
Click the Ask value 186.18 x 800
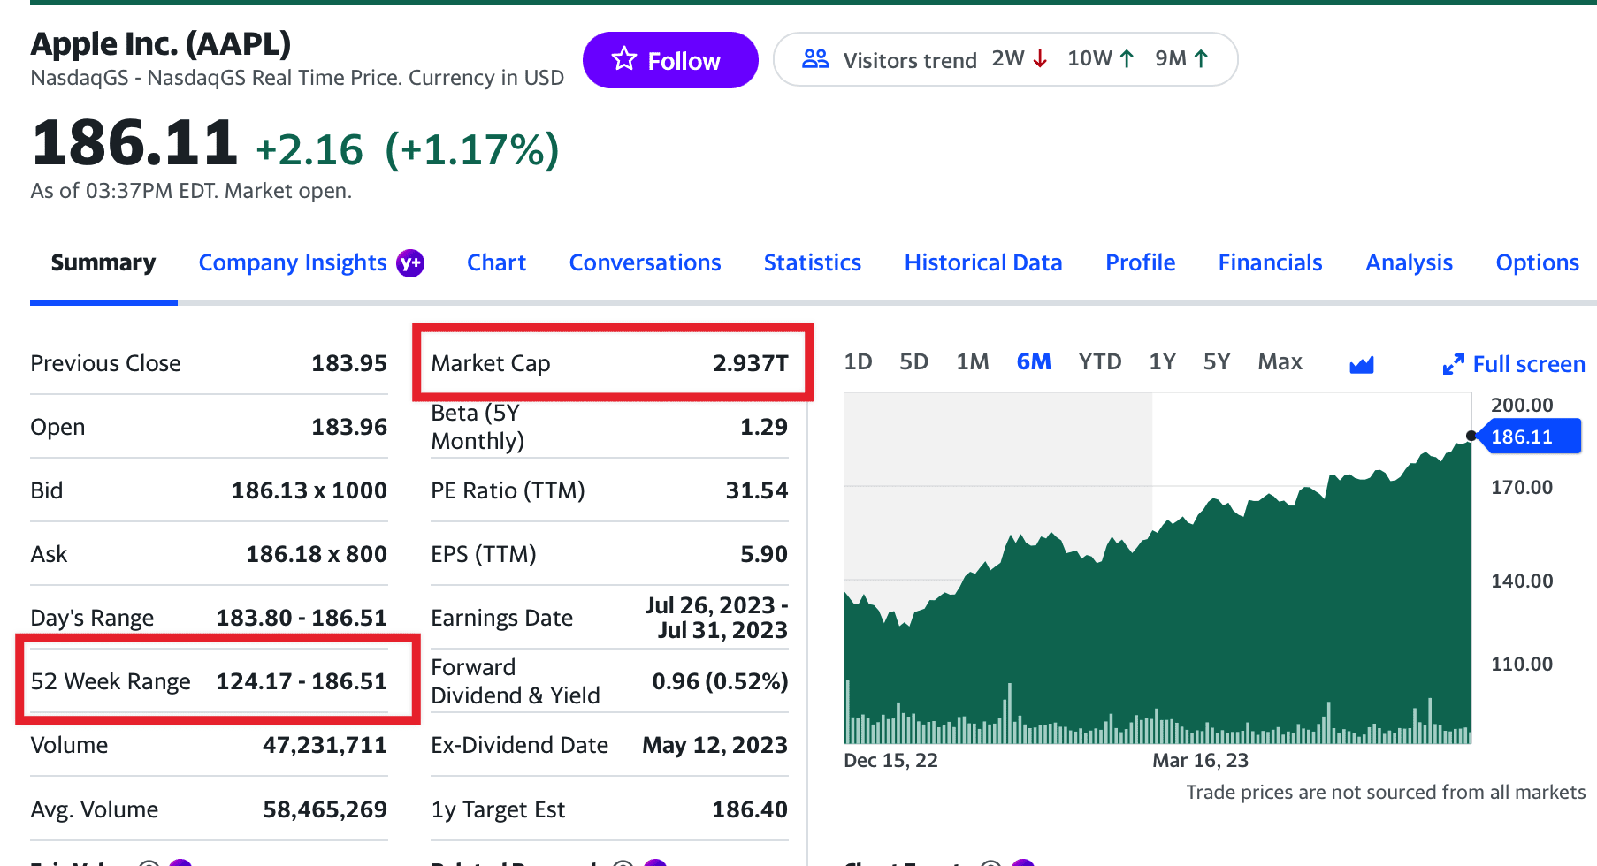316,554
